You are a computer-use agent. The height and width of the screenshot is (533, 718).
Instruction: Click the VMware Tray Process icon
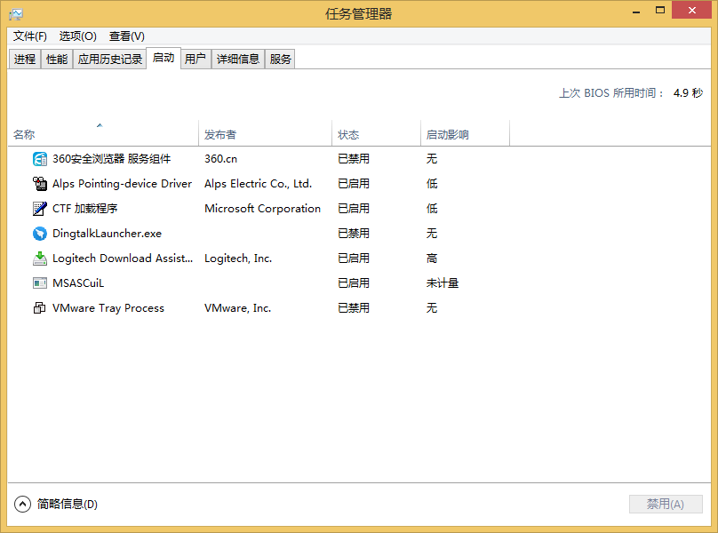click(x=40, y=307)
